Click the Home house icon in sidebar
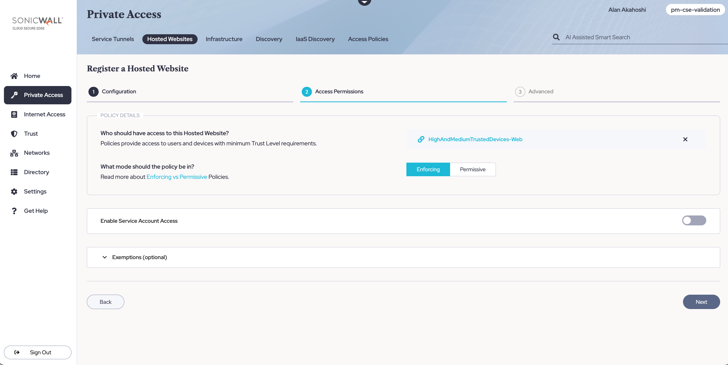The height and width of the screenshot is (365, 728). (x=14, y=76)
